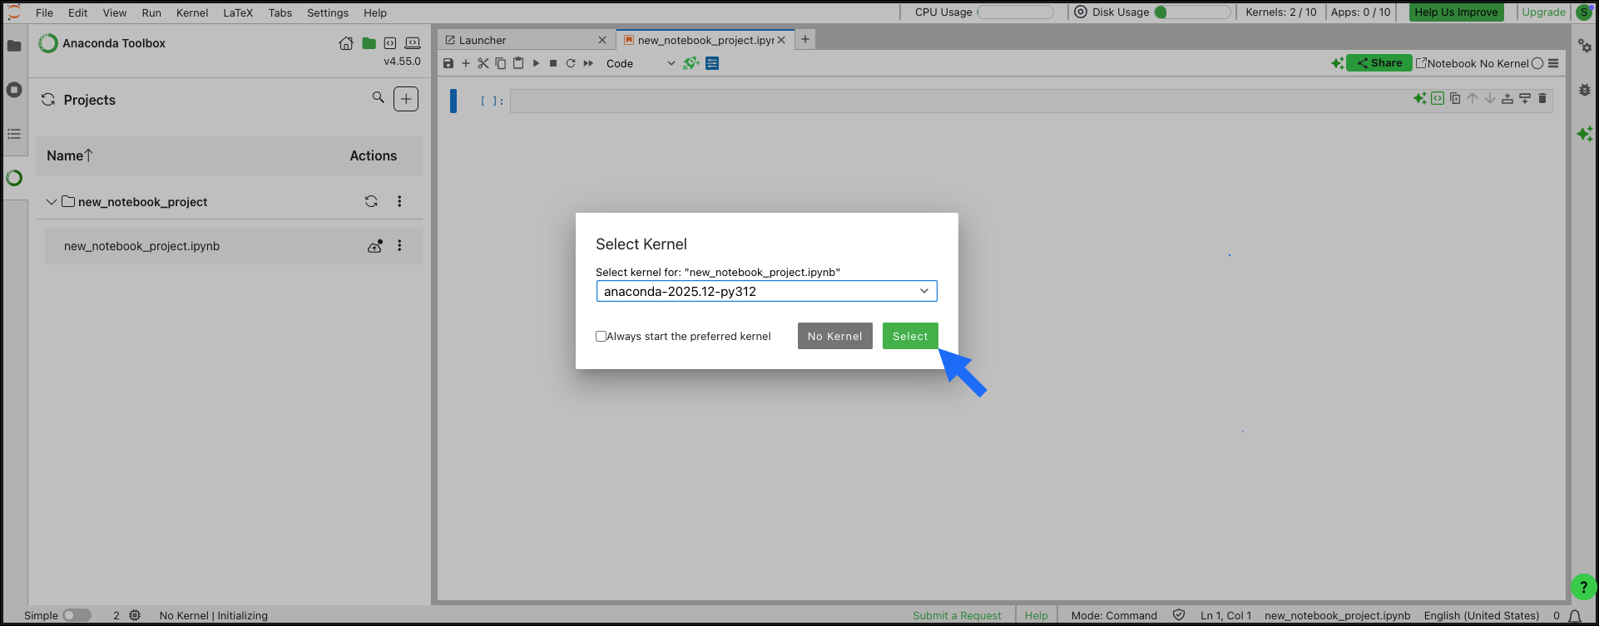
Task: Open new_notebook_project.ipynb file actions menu
Action: [399, 246]
